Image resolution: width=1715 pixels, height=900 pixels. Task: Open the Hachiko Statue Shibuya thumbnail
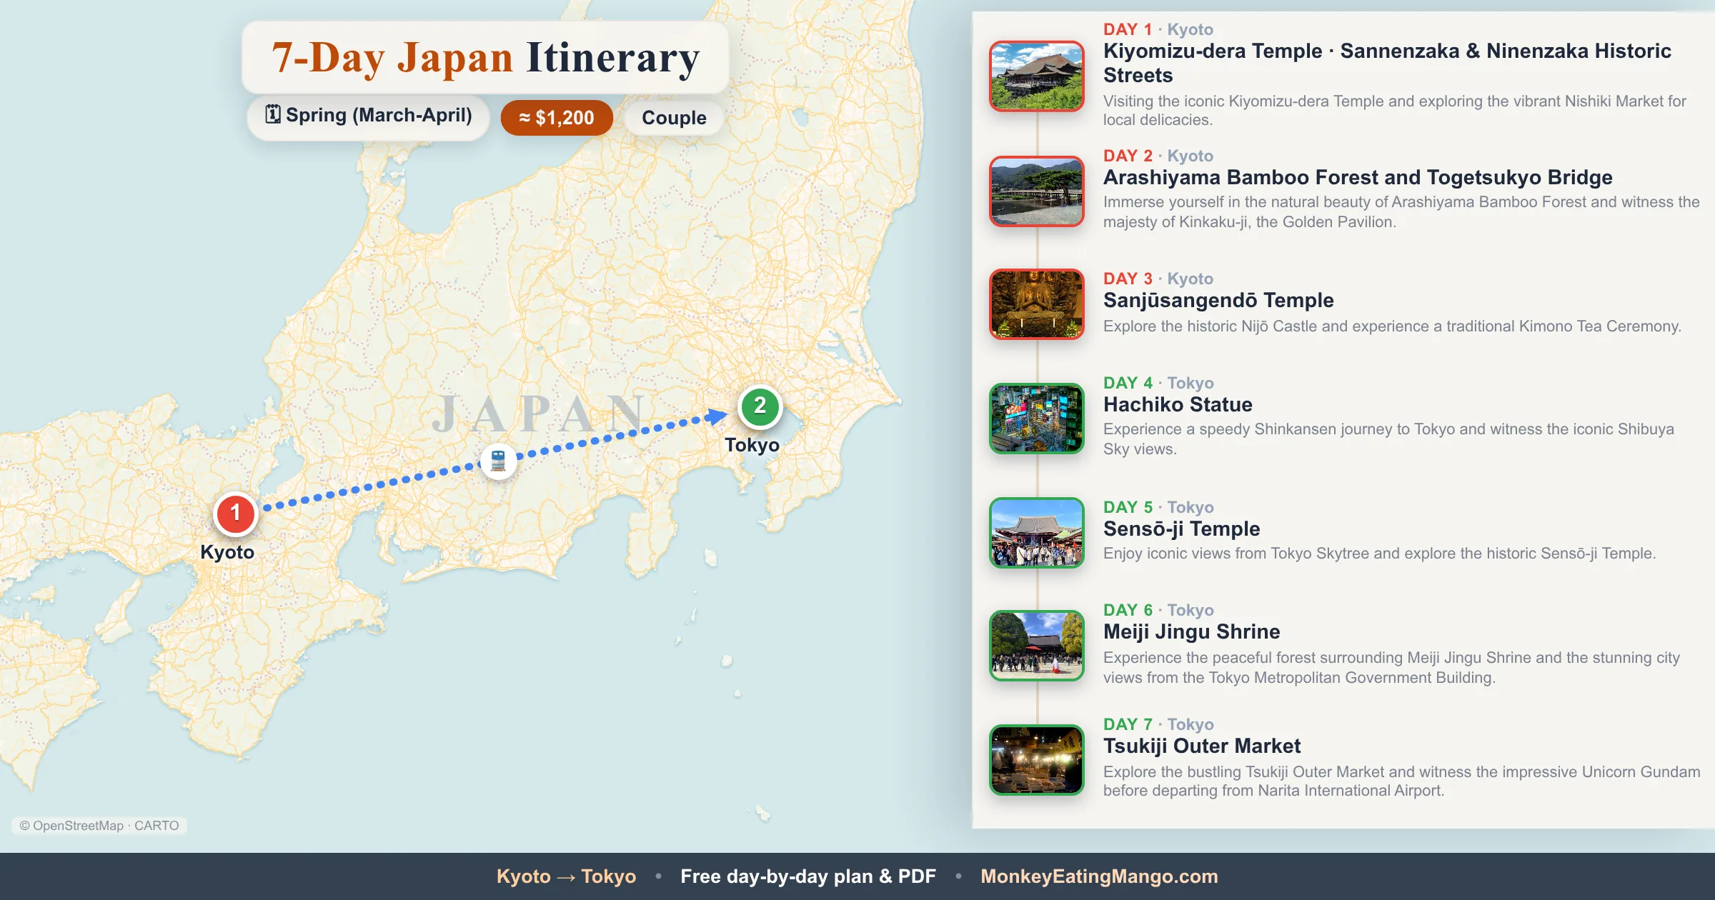pos(1037,419)
